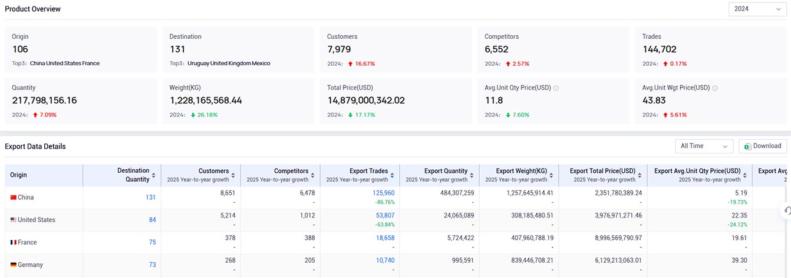Click the Product Overview heading

pos(32,9)
